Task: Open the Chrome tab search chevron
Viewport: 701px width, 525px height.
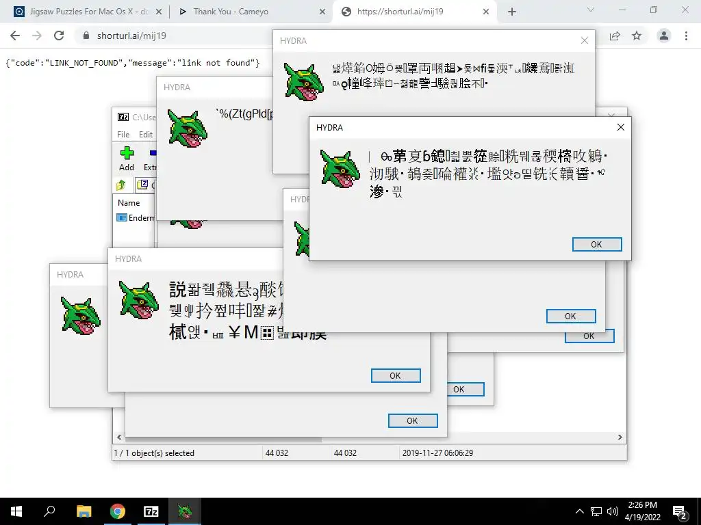Action: (591, 10)
